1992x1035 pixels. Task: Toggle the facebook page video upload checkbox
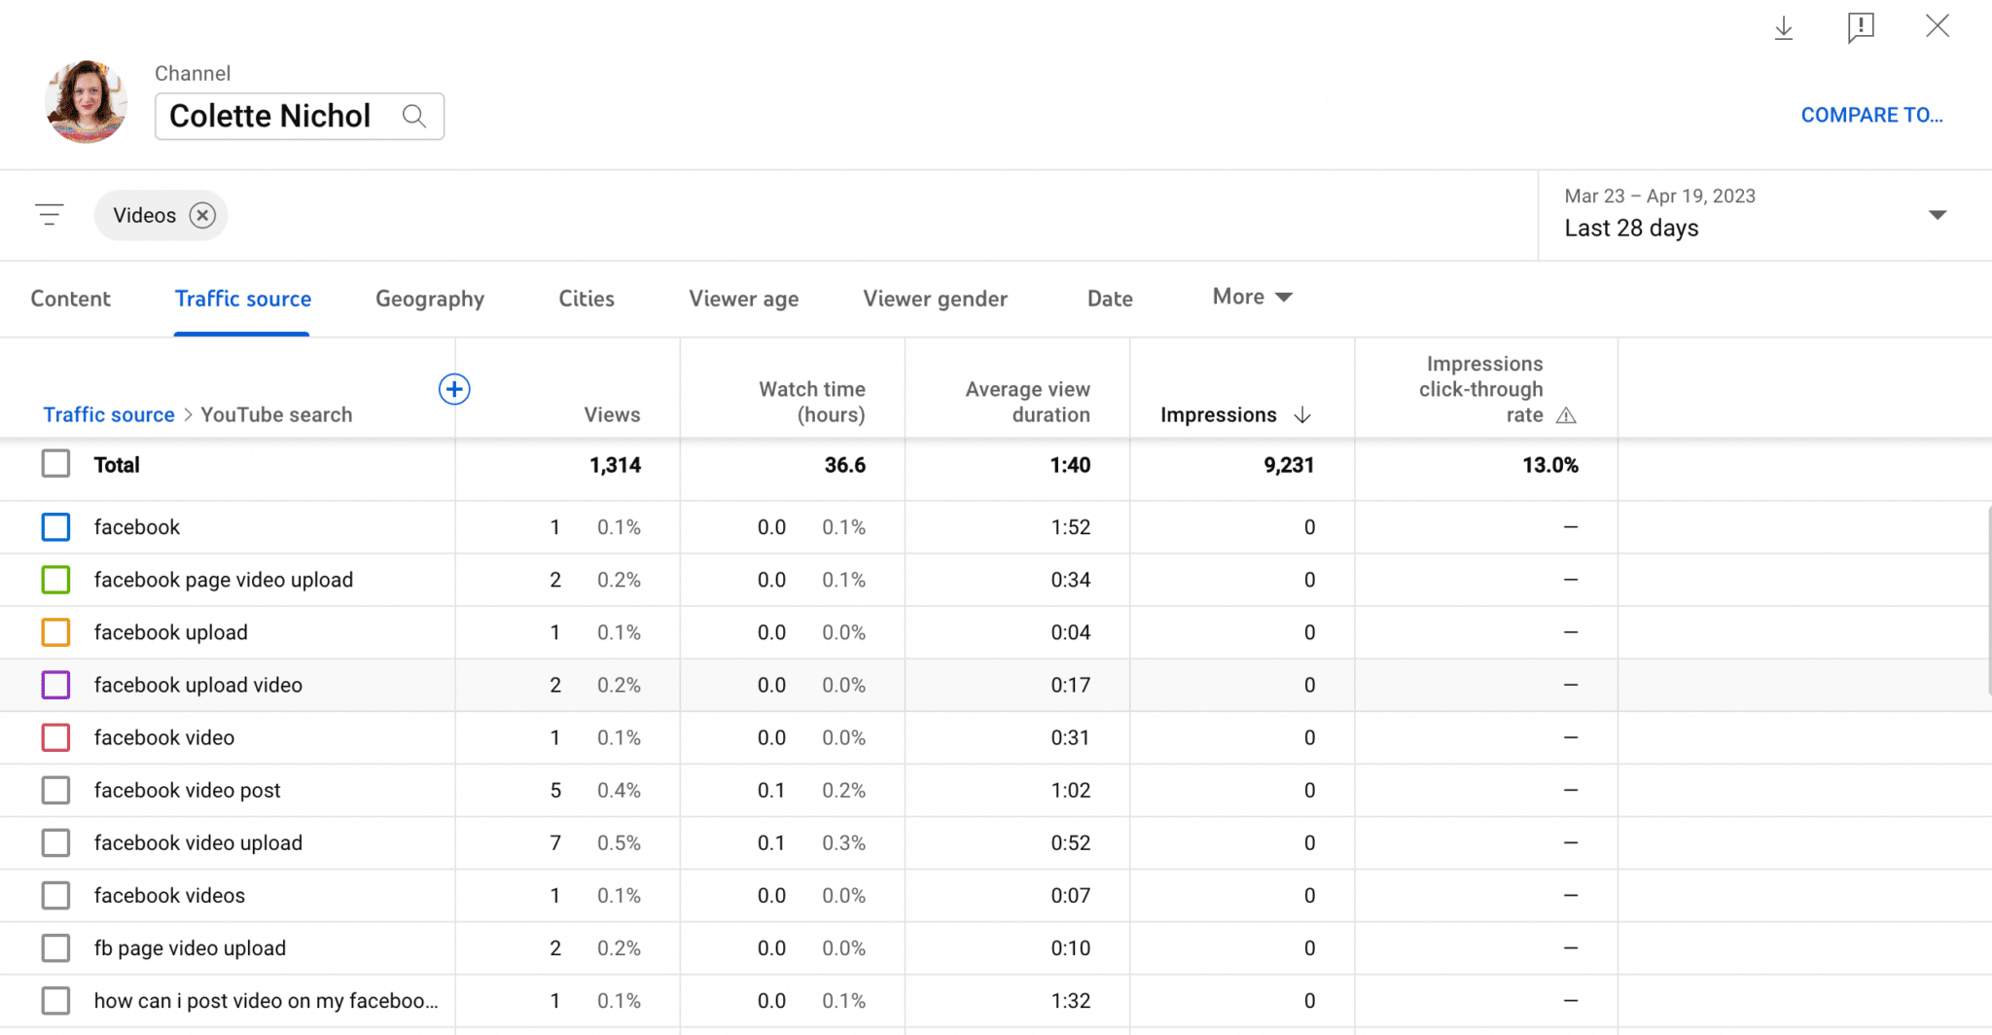click(x=55, y=580)
